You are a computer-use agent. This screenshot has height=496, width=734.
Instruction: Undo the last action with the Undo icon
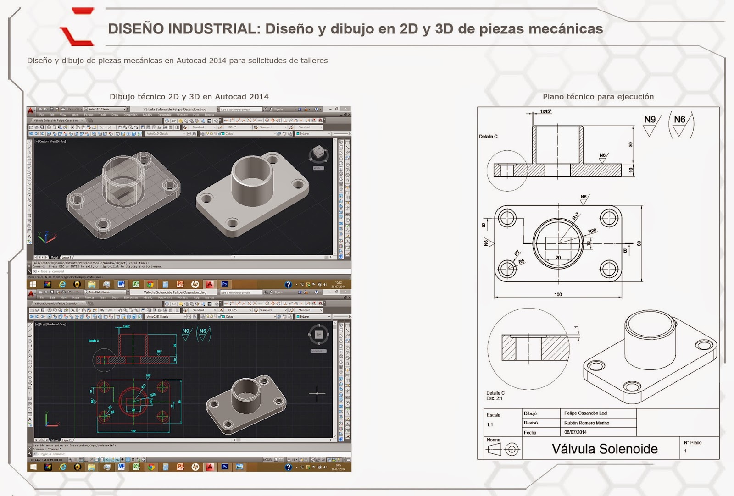click(x=101, y=127)
